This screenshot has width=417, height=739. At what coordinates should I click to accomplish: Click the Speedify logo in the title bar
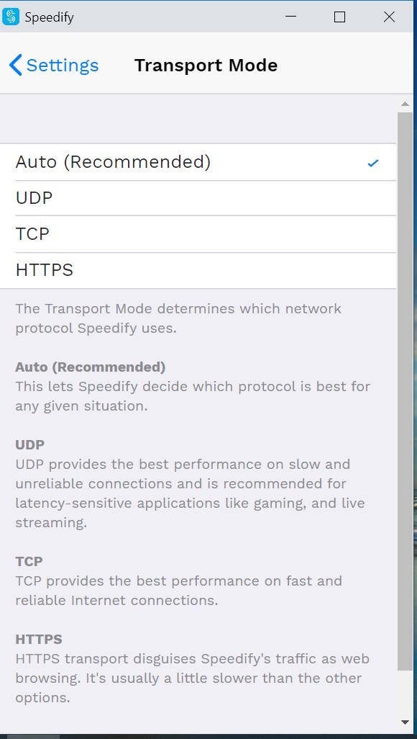click(10, 16)
